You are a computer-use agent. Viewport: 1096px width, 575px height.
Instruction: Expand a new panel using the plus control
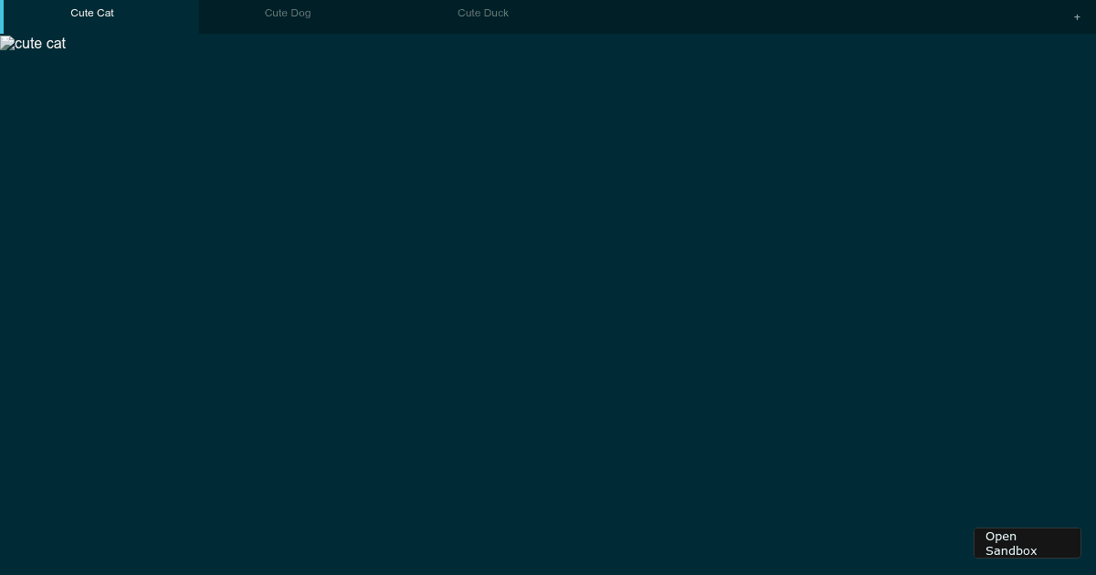click(x=1077, y=16)
